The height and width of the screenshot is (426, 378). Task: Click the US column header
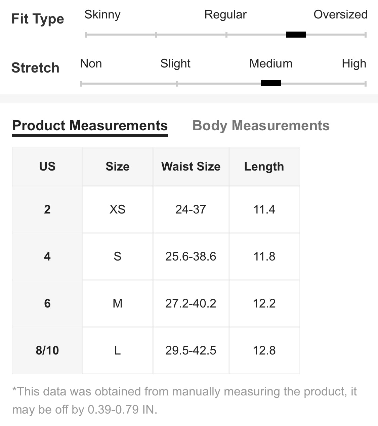(x=47, y=167)
